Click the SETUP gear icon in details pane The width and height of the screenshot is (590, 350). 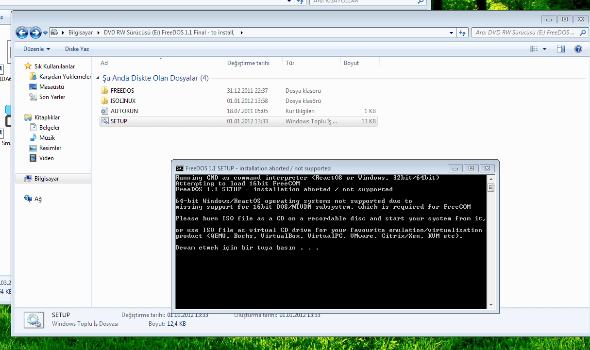coord(34,319)
